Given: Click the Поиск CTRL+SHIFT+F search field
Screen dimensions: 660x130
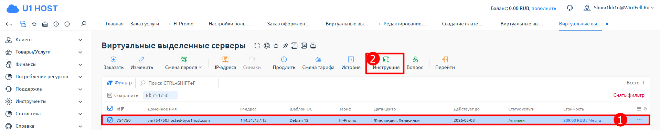Looking at the screenshot, I should point(177,83).
